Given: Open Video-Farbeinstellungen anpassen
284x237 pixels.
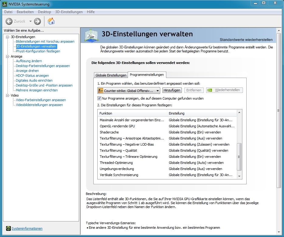Looking at the screenshot, I should [x=41, y=100].
